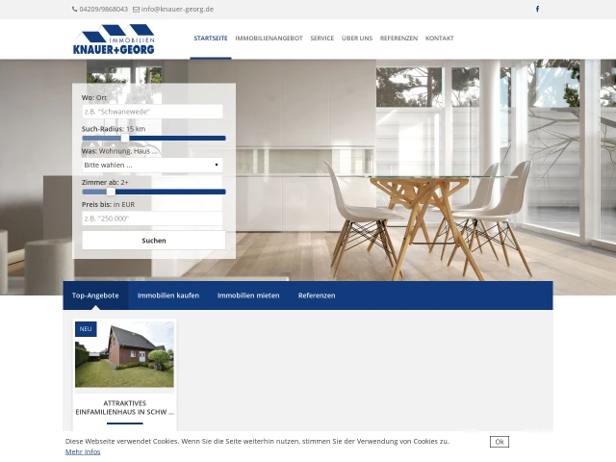Switch to the Immobilien mieten tab
Image resolution: width=616 pixels, height=462 pixels.
point(248,295)
